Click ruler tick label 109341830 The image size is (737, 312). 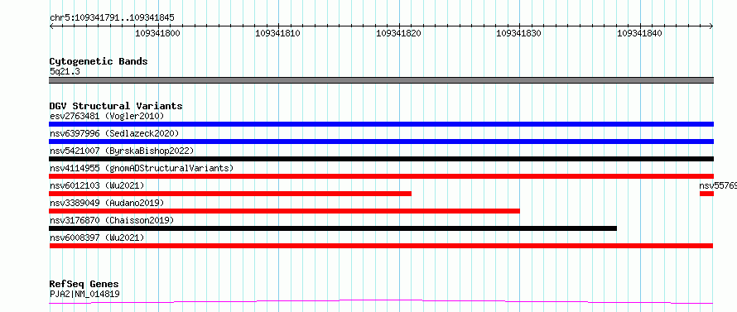519,33
